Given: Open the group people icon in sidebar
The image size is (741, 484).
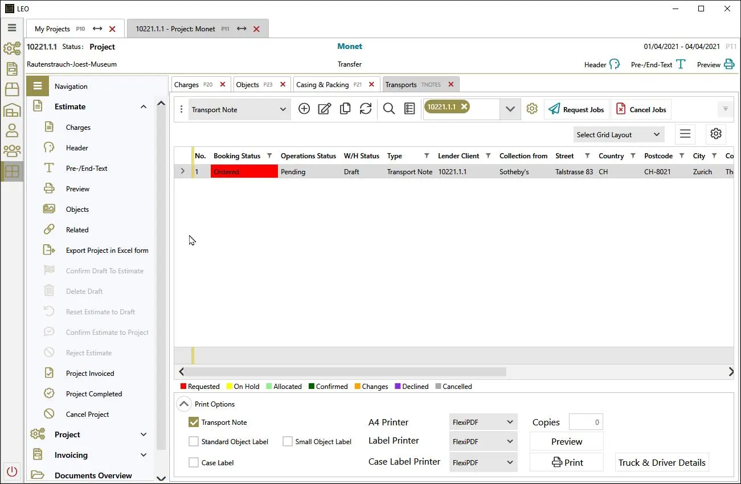Looking at the screenshot, I should click(12, 150).
